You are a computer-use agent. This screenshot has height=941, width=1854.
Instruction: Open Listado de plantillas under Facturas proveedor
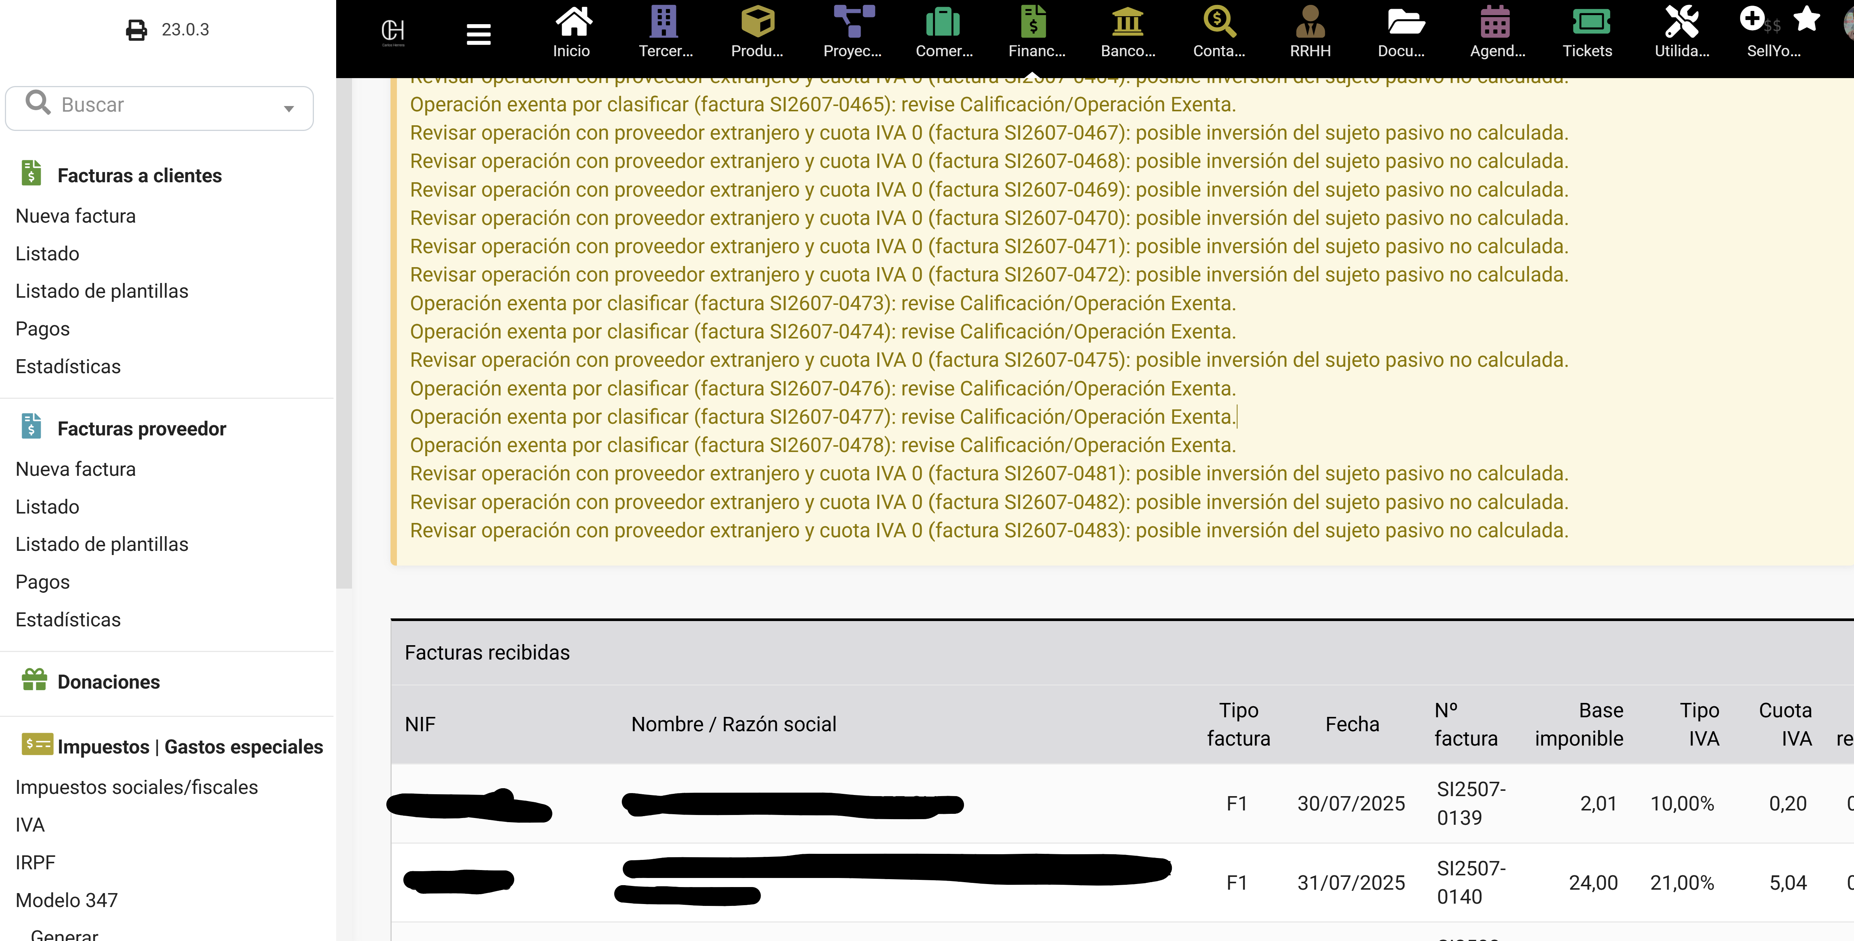pyautogui.click(x=102, y=544)
